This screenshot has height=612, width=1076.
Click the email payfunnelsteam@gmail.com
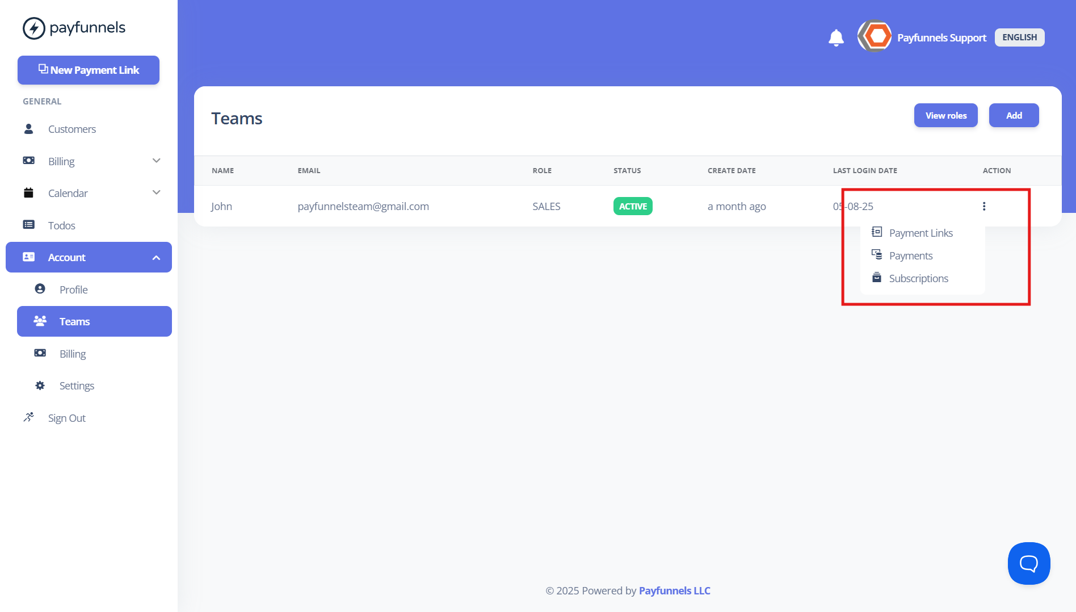363,206
